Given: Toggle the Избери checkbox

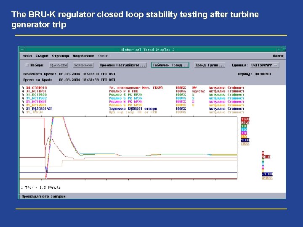Looking at the screenshot, I should [x=27, y=65].
